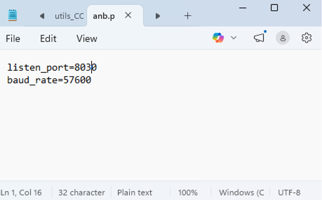
Task: Close the anb.p tab
Action: [x=128, y=15]
